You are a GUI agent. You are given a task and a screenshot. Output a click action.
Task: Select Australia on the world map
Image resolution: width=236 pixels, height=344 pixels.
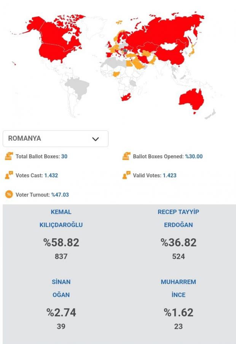190,99
